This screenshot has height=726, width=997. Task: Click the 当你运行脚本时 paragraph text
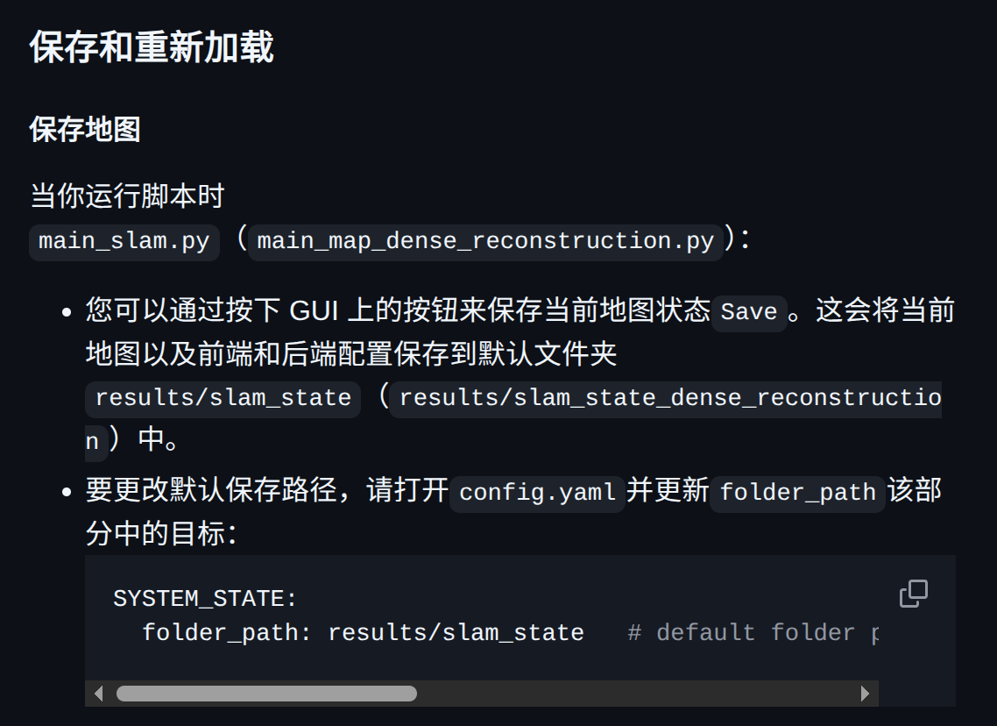point(127,196)
